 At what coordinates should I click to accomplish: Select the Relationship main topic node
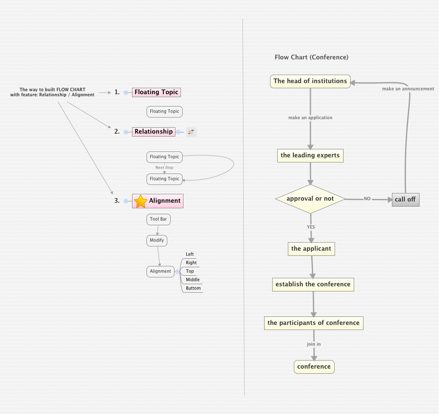tap(153, 131)
